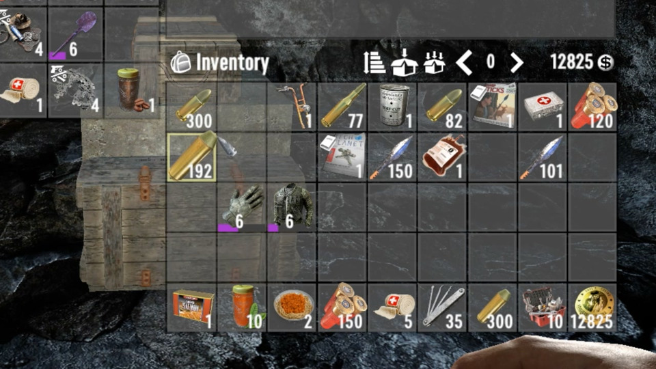Click the Dukes coin stack 12825
The width and height of the screenshot is (656, 369).
592,308
